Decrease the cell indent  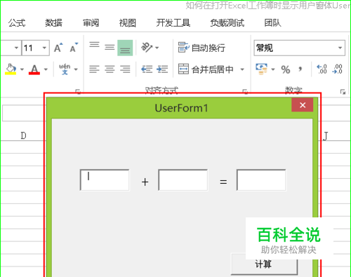(x=147, y=69)
